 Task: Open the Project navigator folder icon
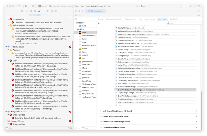pyautogui.click(x=22, y=11)
